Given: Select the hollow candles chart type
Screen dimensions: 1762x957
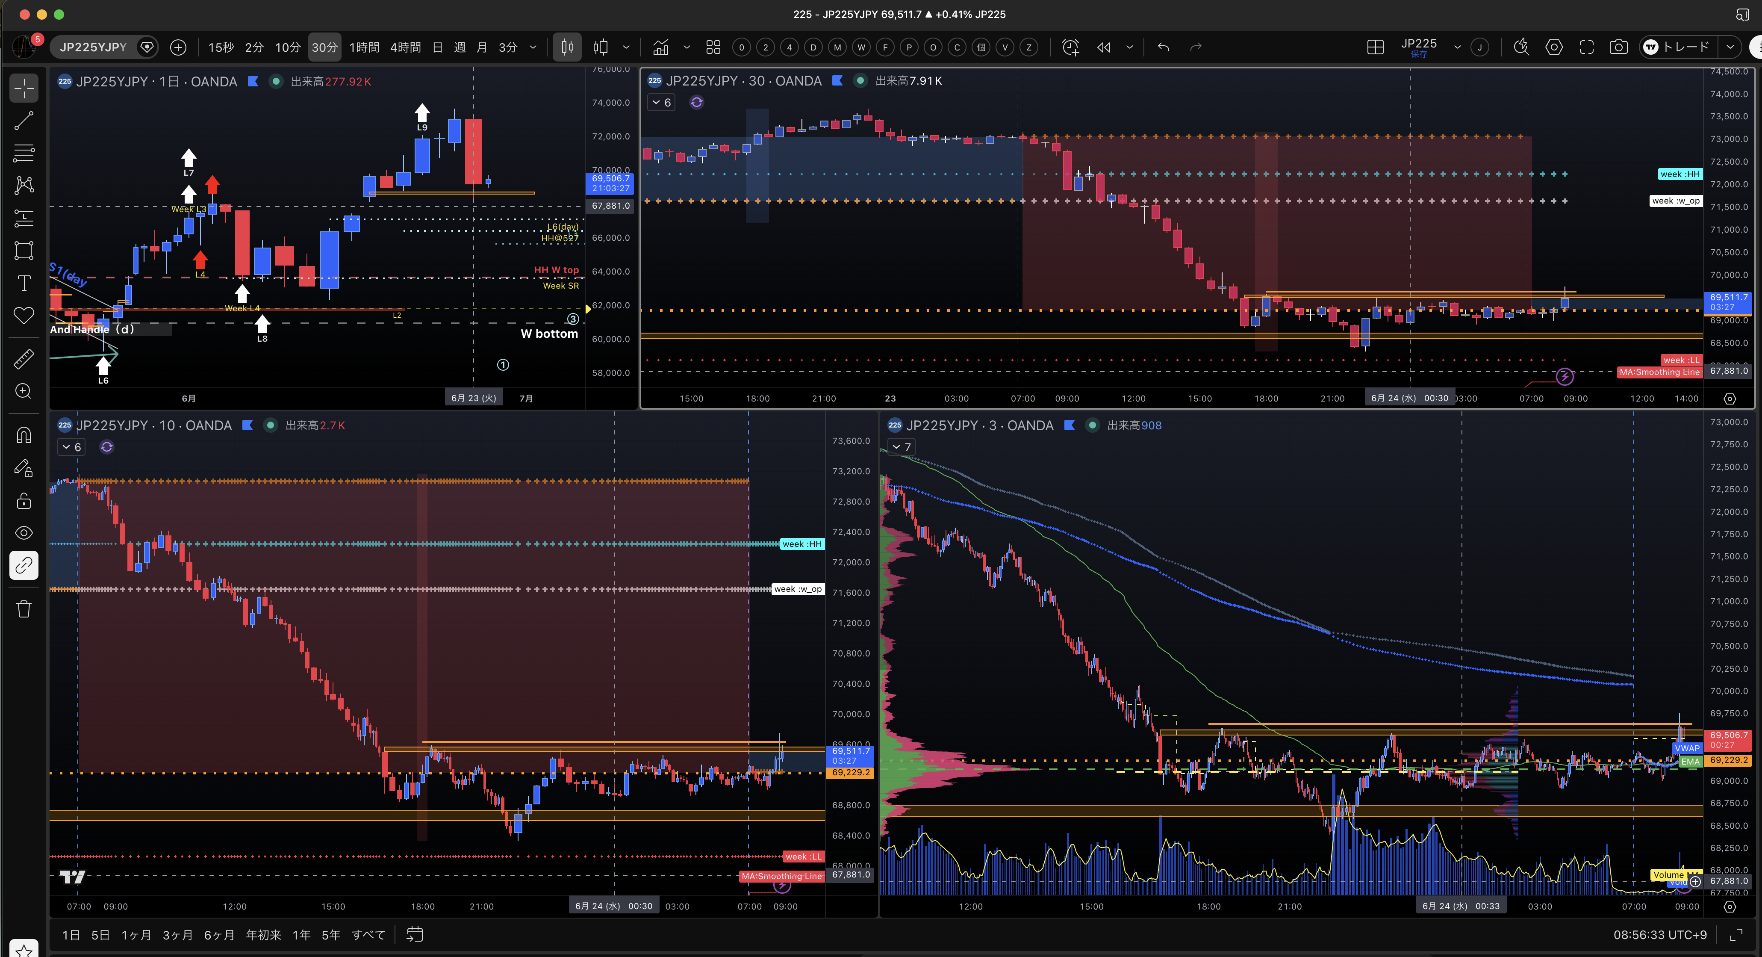Looking at the screenshot, I should tap(601, 47).
